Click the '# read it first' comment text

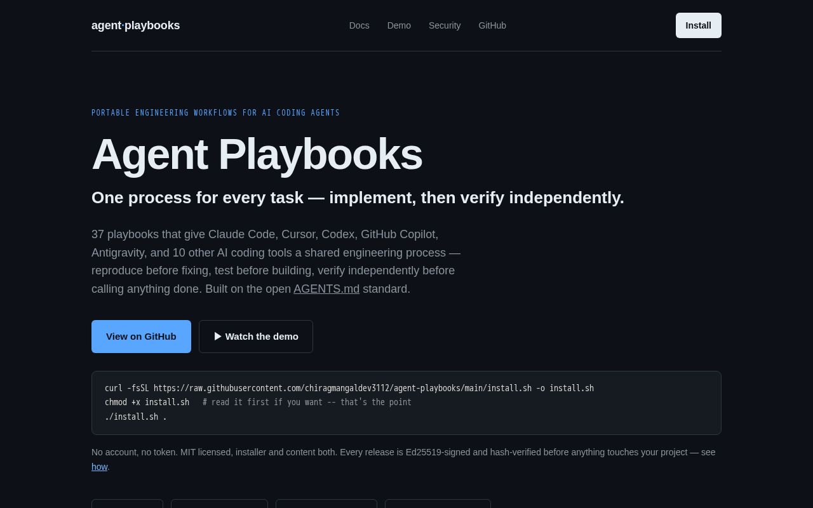(x=307, y=402)
